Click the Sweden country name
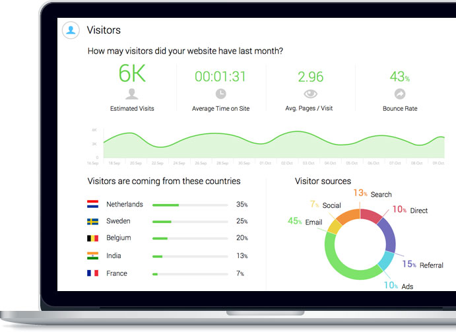This screenshot has height=332, width=456. pos(118,221)
